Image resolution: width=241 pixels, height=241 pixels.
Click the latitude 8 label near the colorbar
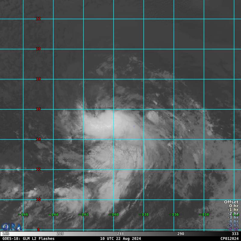coord(38,230)
